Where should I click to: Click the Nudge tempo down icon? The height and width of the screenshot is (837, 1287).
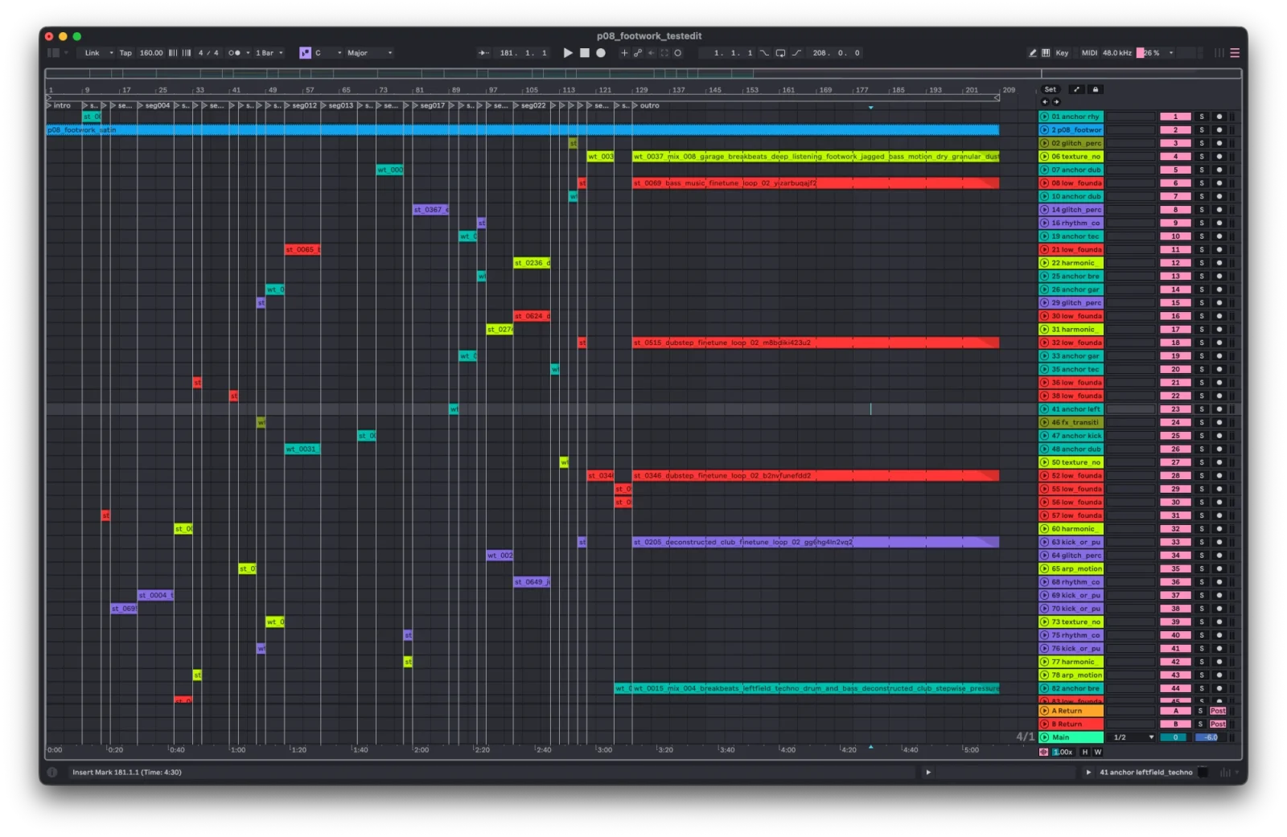(x=173, y=53)
